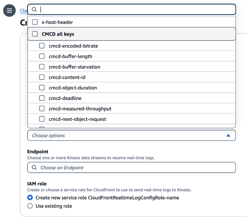Check cmcd-next-object-request option
Image resolution: width=247 pixels, height=220 pixels.
coord(42,119)
